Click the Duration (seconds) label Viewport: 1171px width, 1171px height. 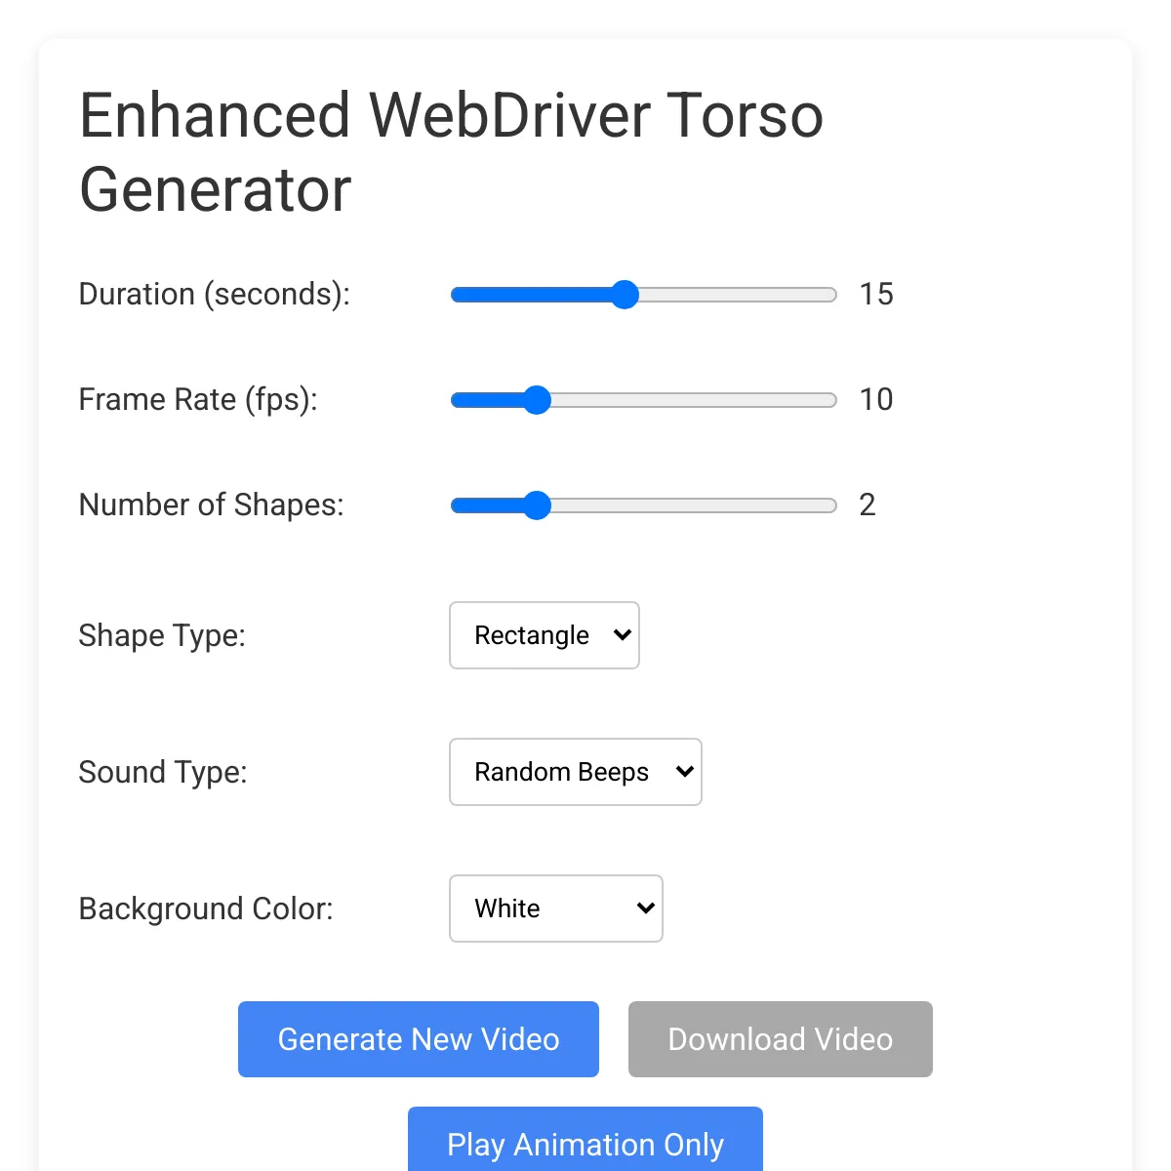click(x=214, y=295)
